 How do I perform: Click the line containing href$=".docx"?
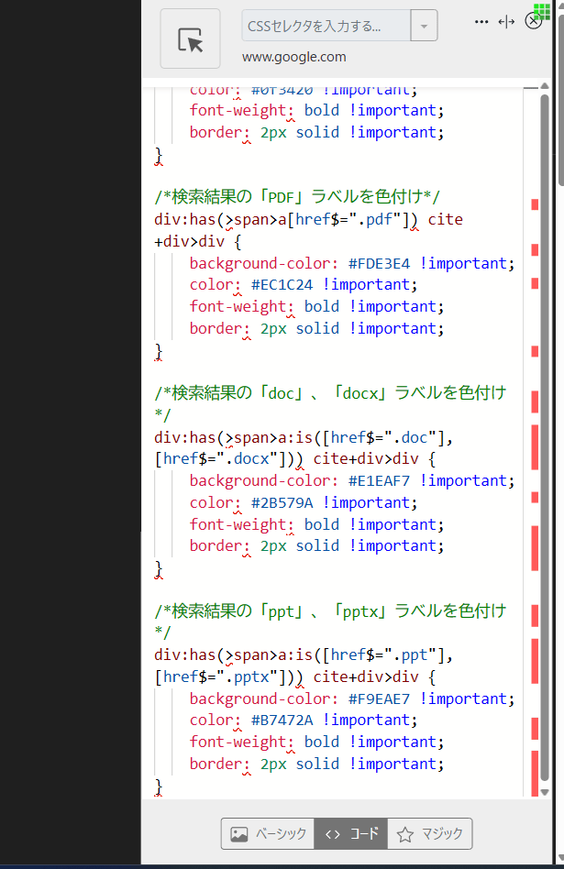click(295, 459)
